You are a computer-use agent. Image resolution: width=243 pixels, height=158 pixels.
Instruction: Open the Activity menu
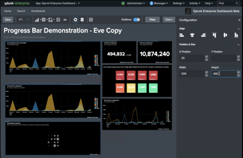(195, 3)
